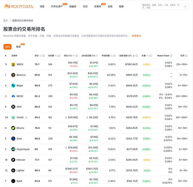
Task: Sort by 持仓 (%) column arrows
Action: [74, 56]
